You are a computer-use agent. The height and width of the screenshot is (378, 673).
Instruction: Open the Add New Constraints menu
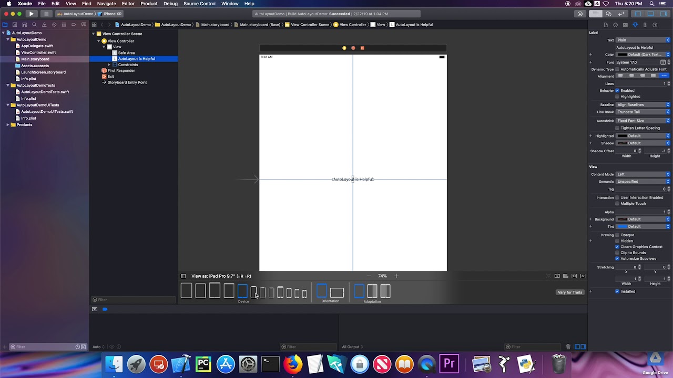point(574,276)
